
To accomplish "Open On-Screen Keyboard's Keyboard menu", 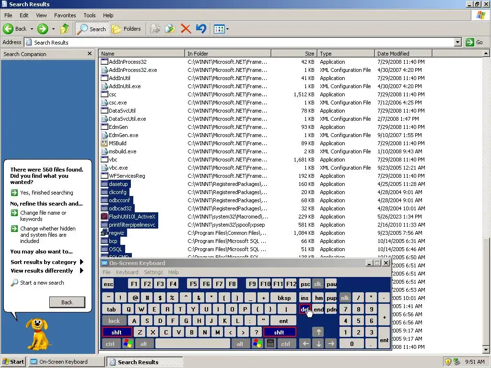I will pyautogui.click(x=127, y=272).
